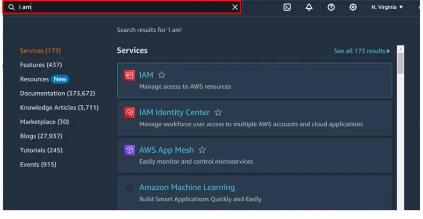Favorite IAM with its star

pyautogui.click(x=161, y=75)
